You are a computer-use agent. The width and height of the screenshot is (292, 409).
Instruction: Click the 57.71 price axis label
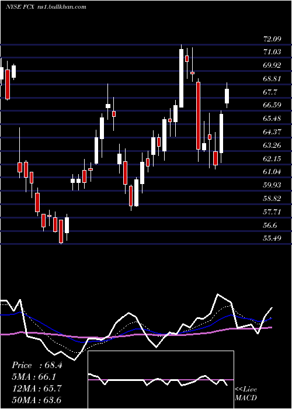272,212
